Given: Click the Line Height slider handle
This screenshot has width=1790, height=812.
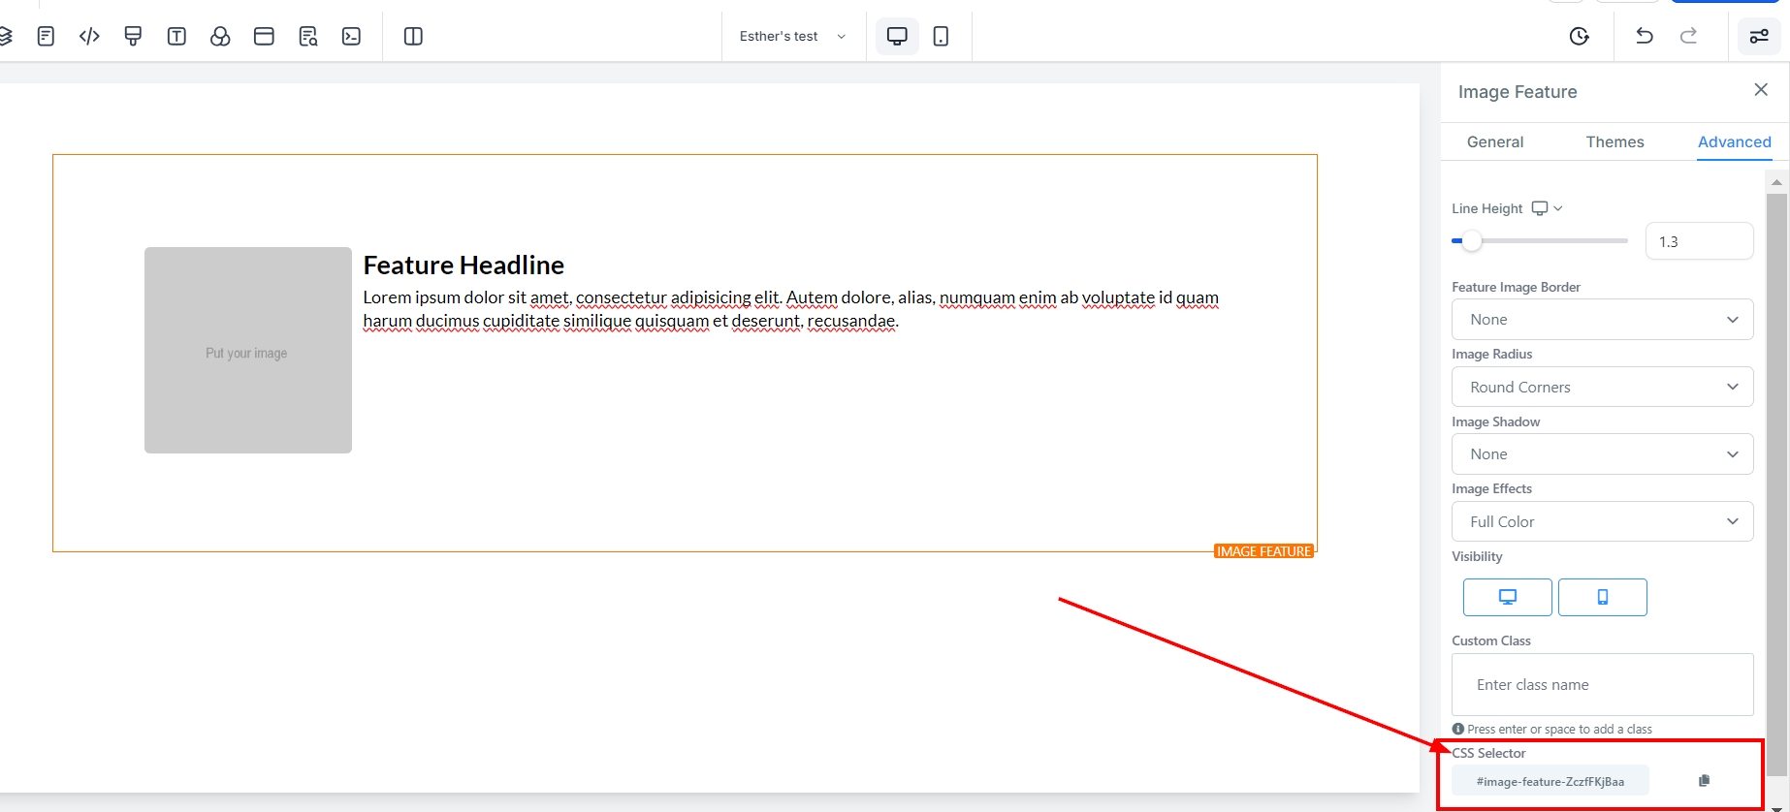Looking at the screenshot, I should click(x=1472, y=241).
